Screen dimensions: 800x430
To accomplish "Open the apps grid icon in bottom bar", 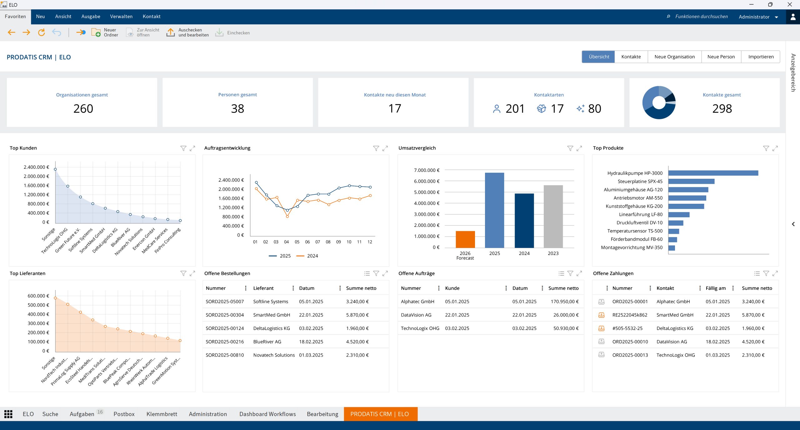I will pyautogui.click(x=8, y=414).
